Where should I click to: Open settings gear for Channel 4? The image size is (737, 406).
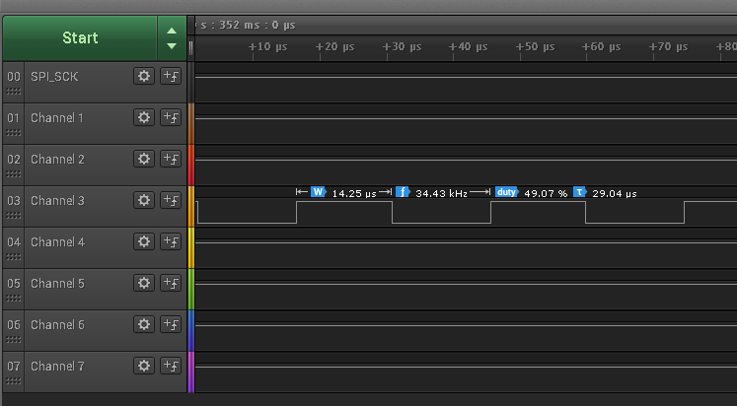(x=144, y=241)
